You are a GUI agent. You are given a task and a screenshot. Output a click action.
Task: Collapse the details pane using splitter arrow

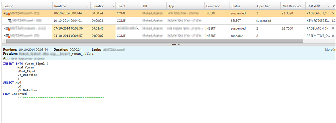179,44
